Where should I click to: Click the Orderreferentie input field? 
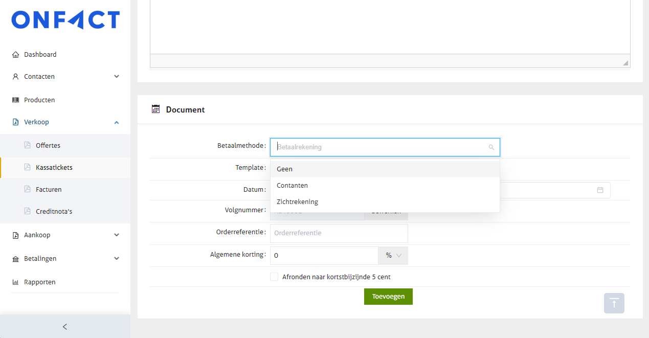pos(339,233)
